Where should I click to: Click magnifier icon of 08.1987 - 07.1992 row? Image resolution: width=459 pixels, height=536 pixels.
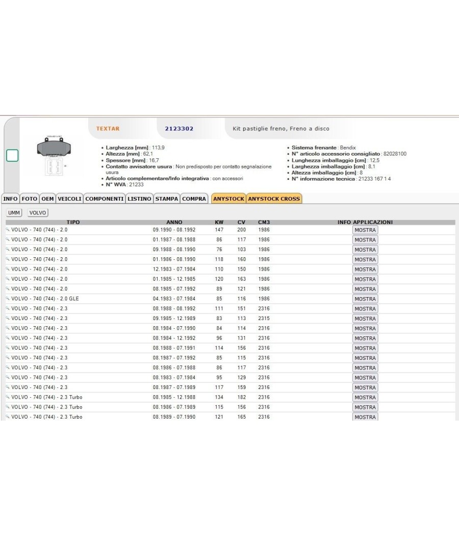click(8, 357)
